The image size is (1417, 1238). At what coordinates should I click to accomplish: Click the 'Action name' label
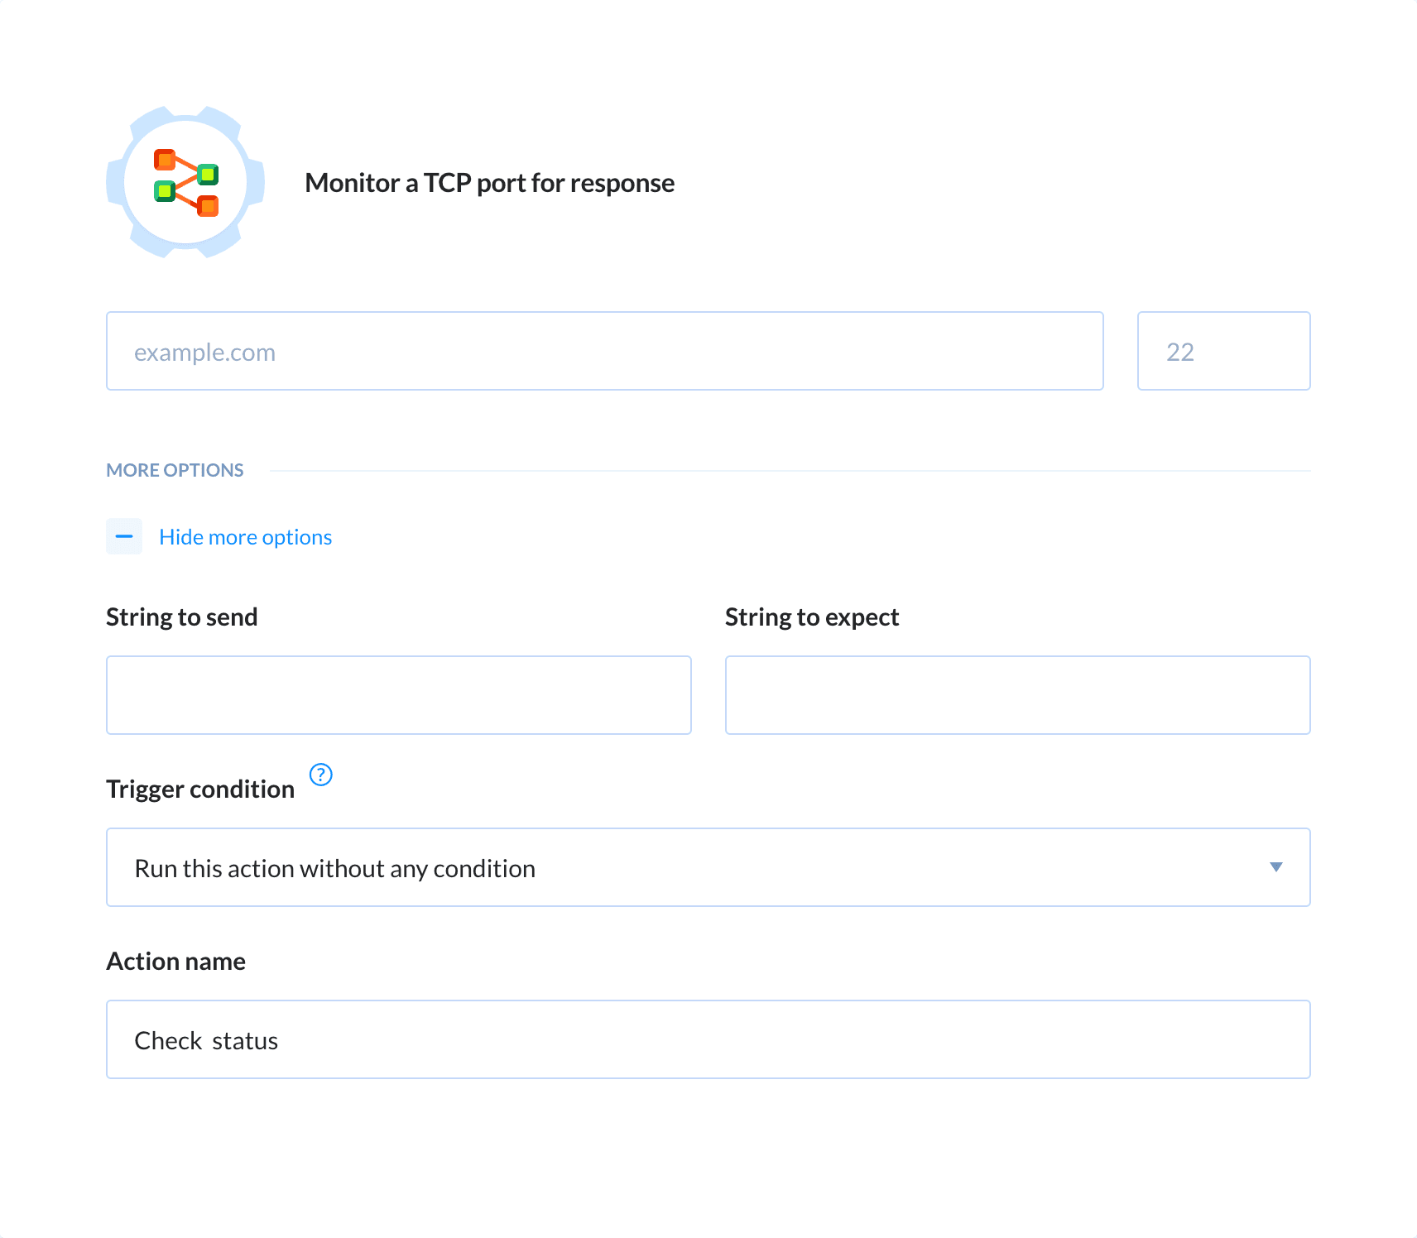click(176, 962)
